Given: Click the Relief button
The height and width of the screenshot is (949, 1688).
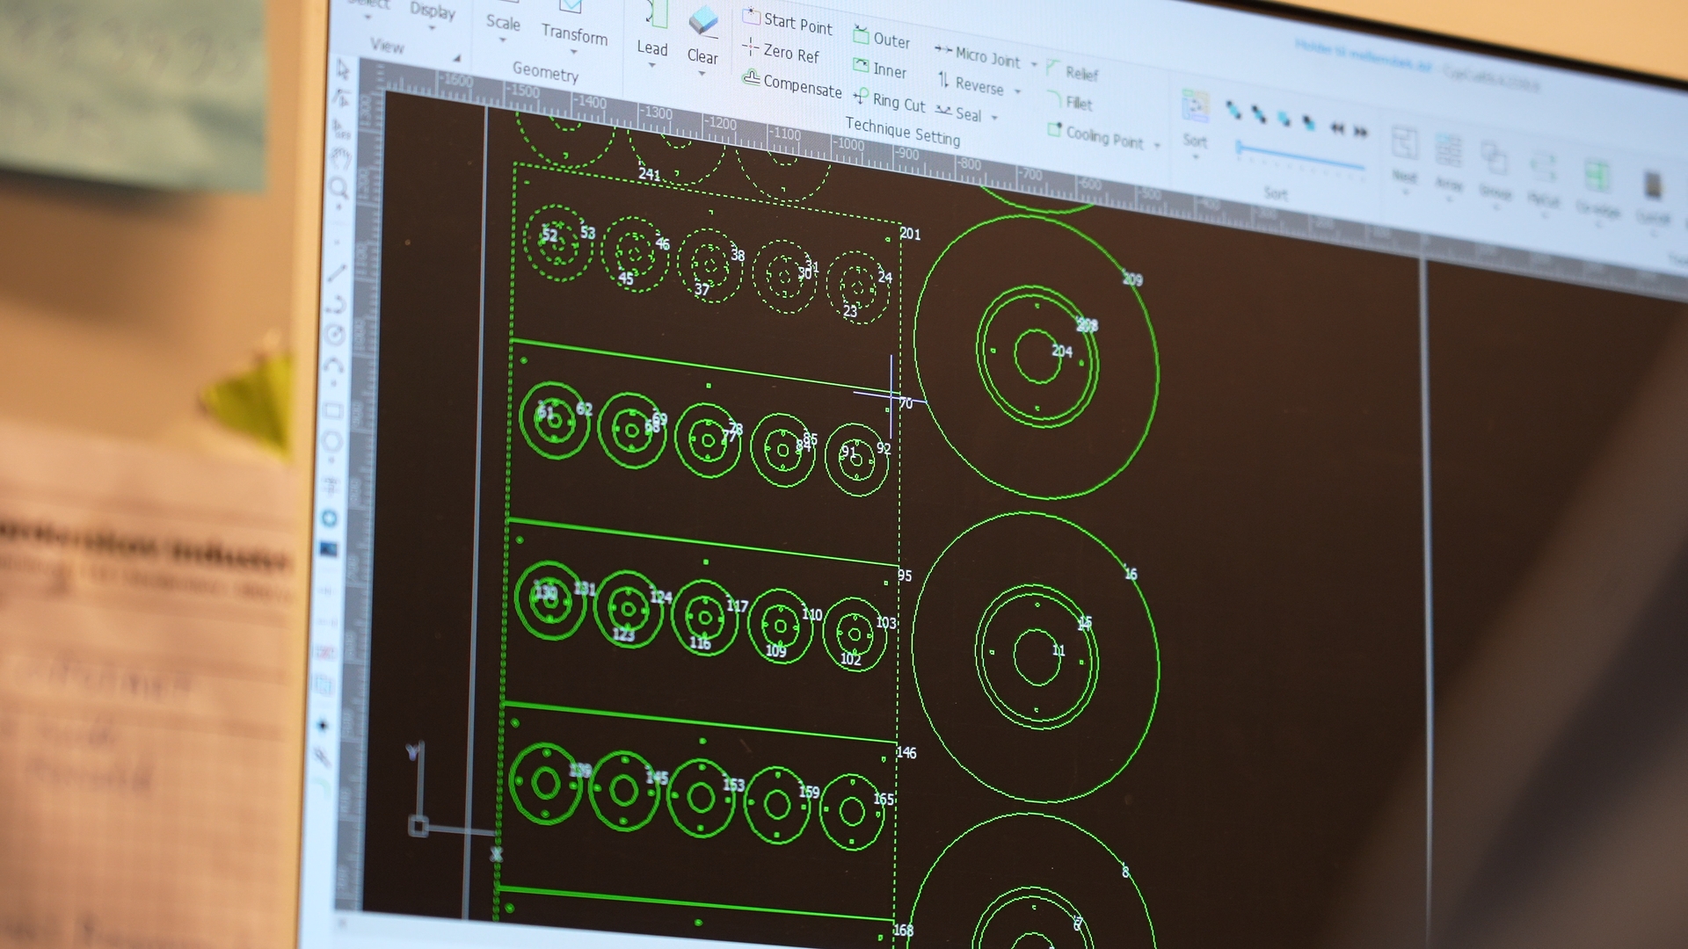Looking at the screenshot, I should point(1073,72).
